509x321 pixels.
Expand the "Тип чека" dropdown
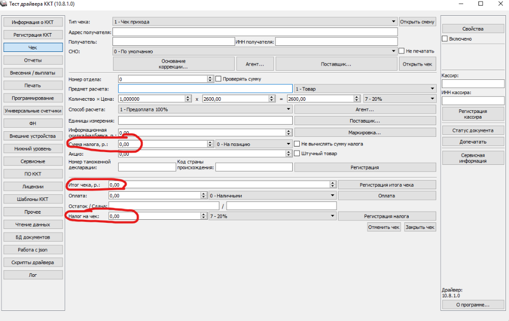(393, 22)
